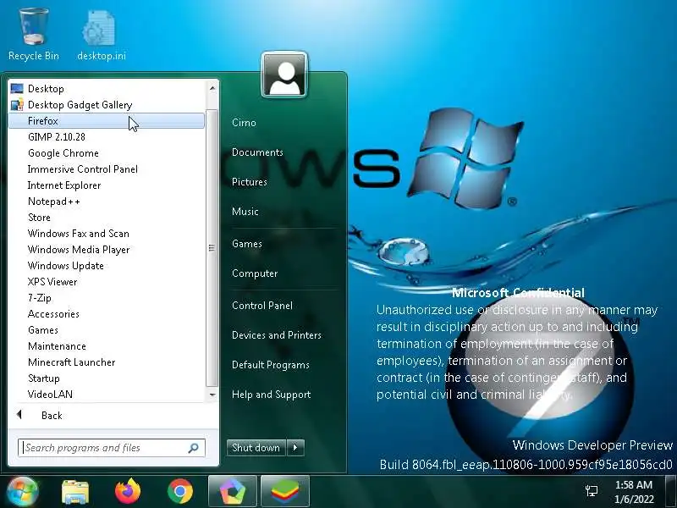
Task: Launch Windows Media Player
Action: [106, 250]
